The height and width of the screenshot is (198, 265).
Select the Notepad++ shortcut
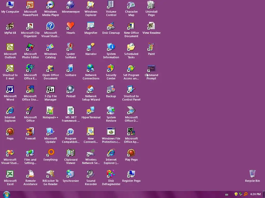pyautogui.click(x=50, y=111)
